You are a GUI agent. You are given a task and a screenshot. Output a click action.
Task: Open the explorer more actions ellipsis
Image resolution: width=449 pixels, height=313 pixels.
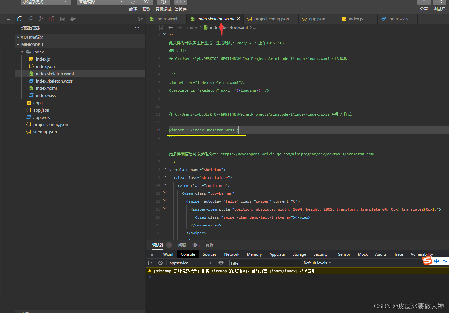tap(137, 28)
